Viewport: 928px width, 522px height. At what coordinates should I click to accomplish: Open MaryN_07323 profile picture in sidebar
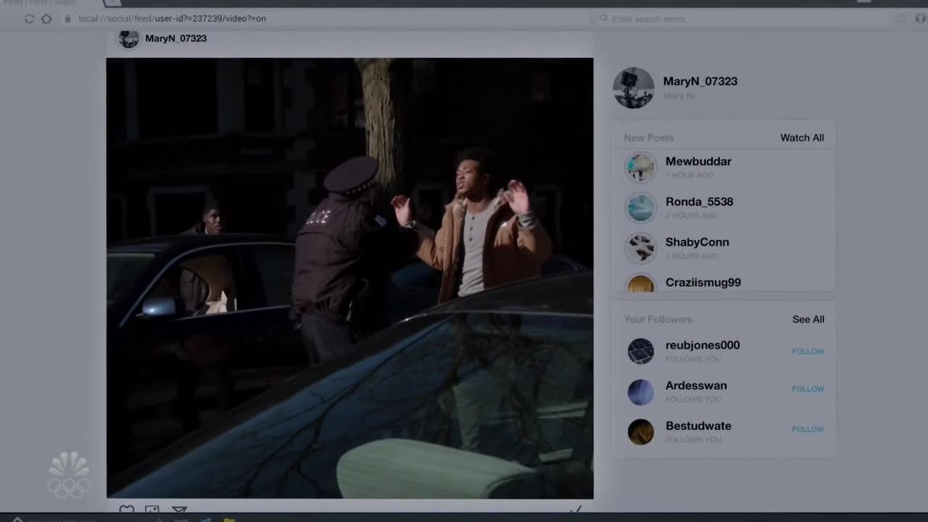[x=634, y=88]
